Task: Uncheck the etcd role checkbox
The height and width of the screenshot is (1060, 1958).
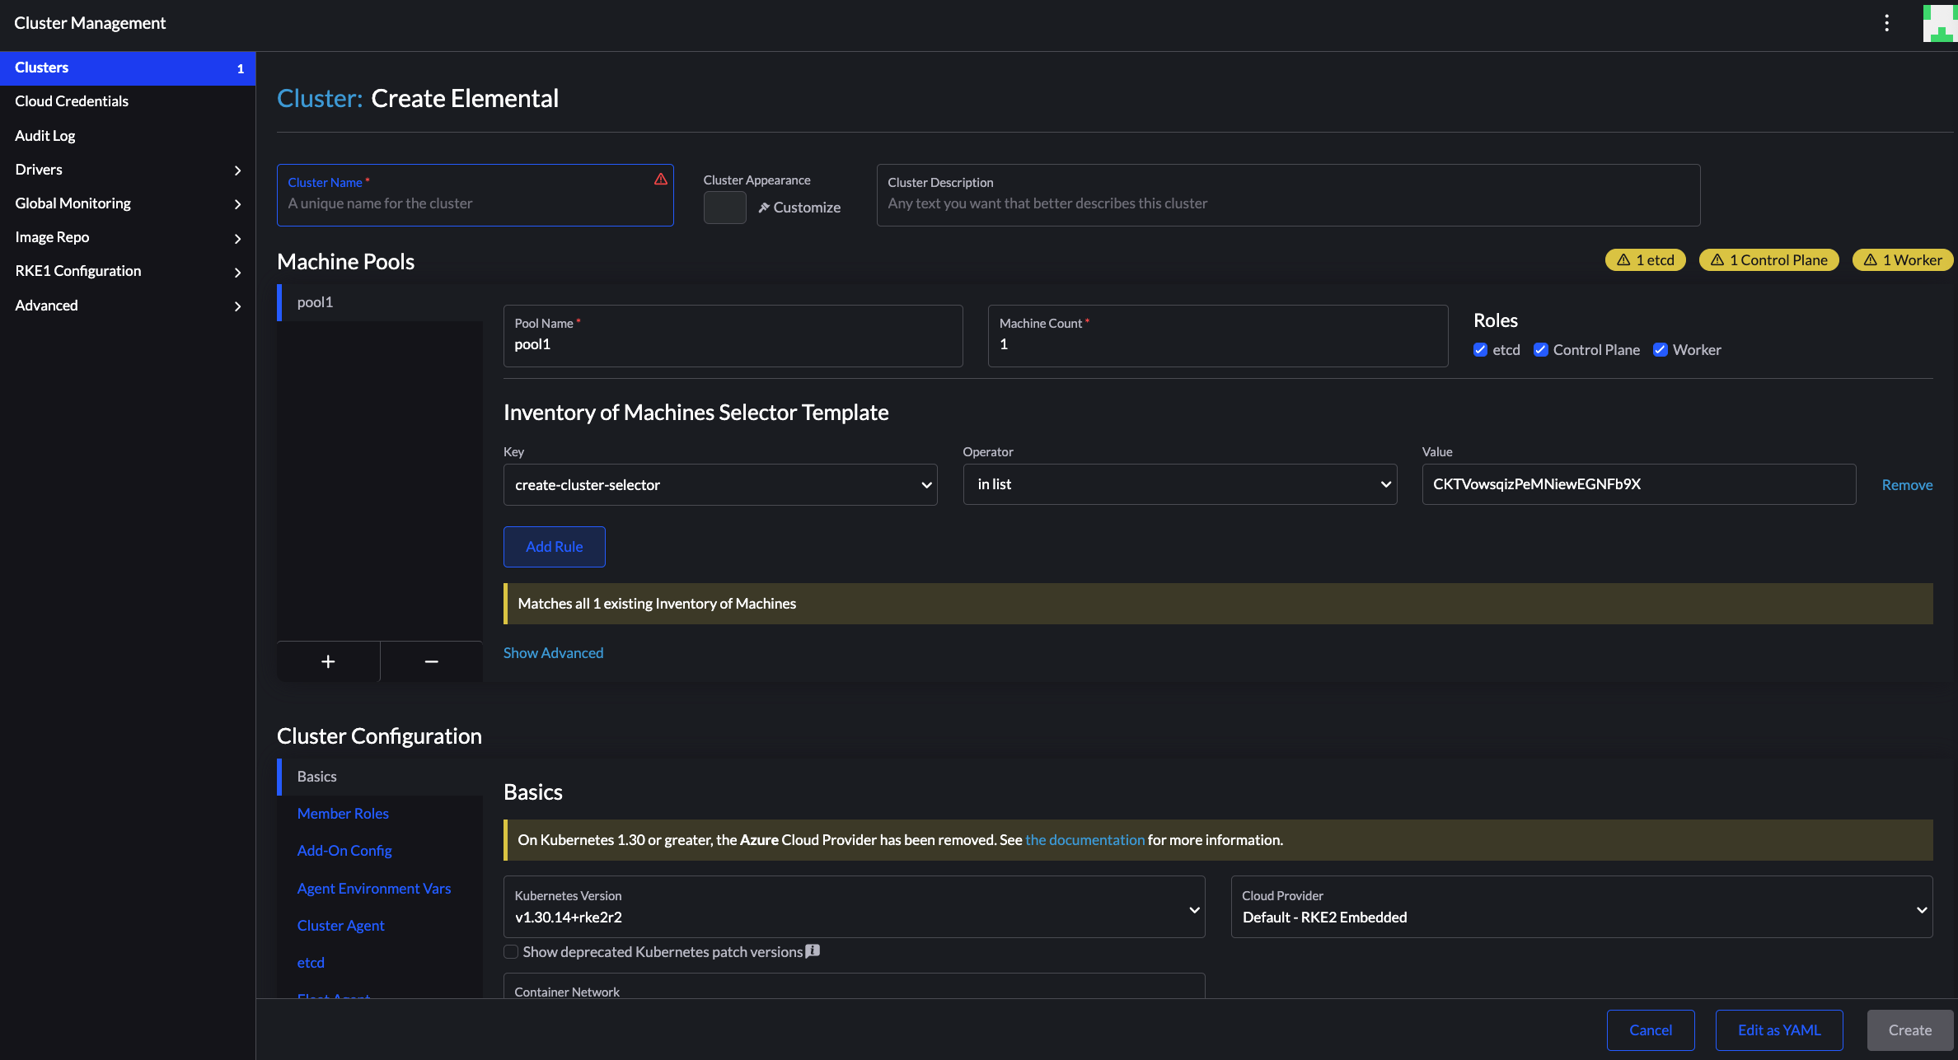Action: coord(1480,350)
